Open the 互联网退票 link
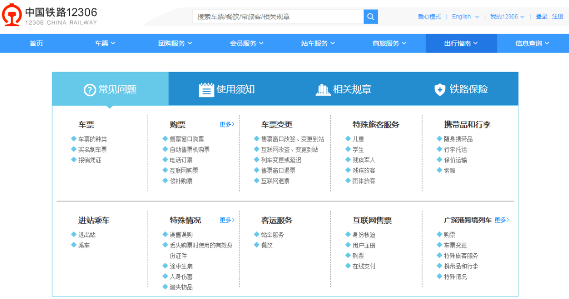The image size is (569, 299). (275, 181)
